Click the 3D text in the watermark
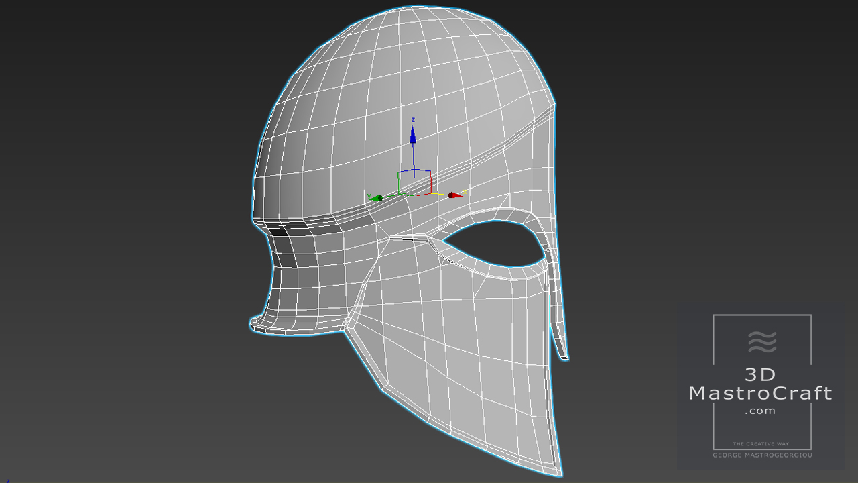Viewport: 858px width, 483px height. 760,375
